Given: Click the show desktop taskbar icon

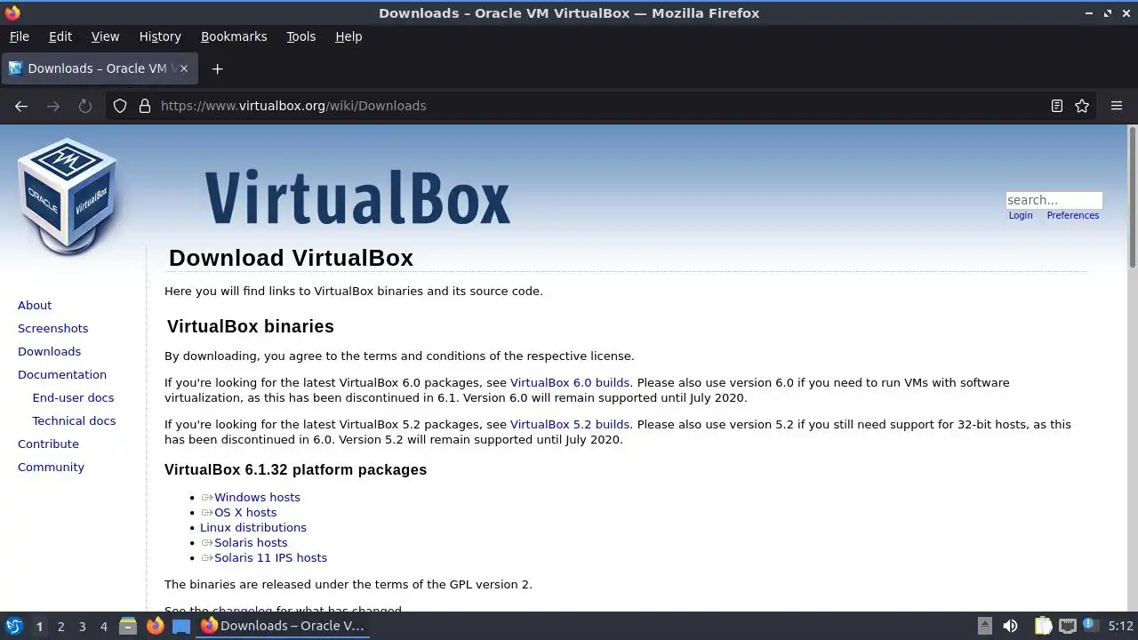Looking at the screenshot, I should (x=181, y=626).
